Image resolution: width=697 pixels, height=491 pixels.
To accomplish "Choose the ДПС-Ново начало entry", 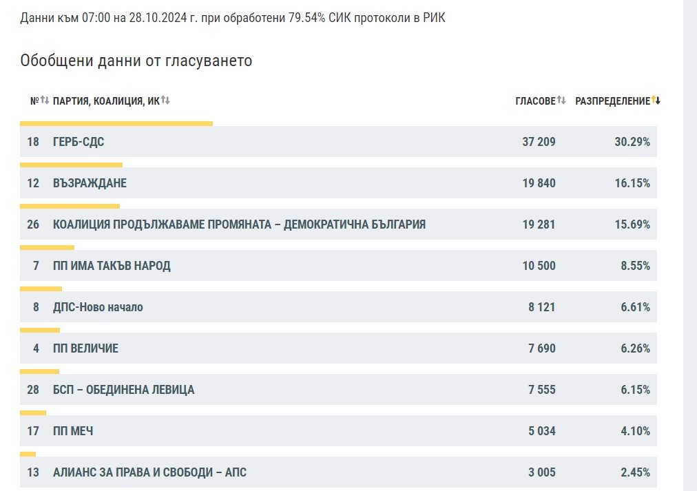I will (98, 307).
